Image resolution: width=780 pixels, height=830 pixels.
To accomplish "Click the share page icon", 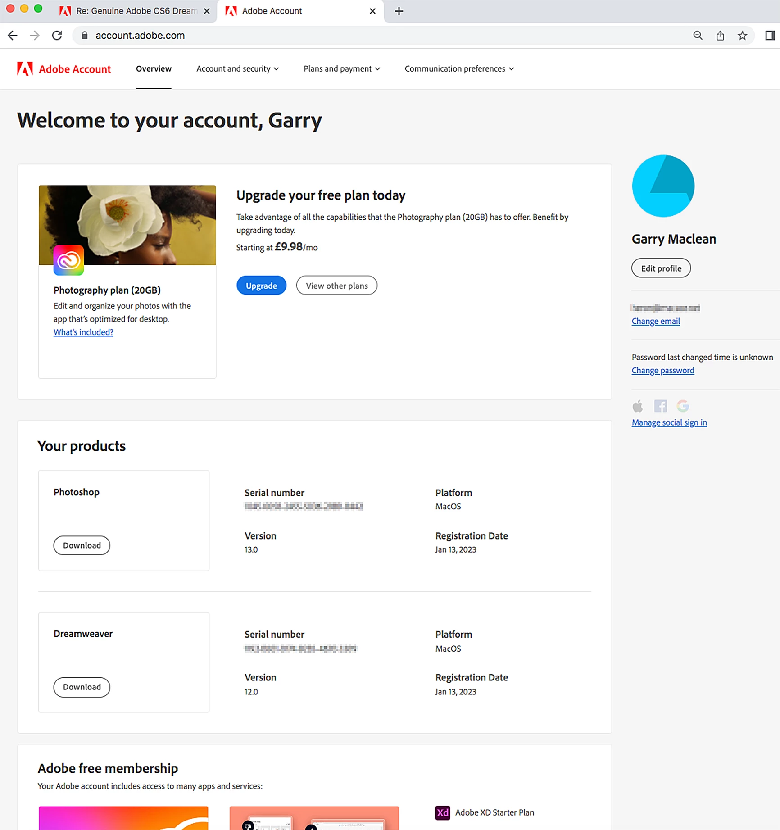I will point(720,36).
